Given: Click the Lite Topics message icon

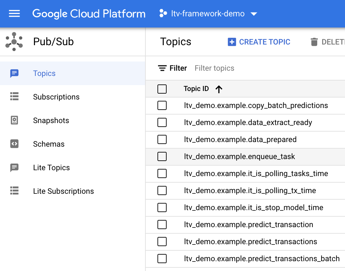Looking at the screenshot, I should (14, 168).
